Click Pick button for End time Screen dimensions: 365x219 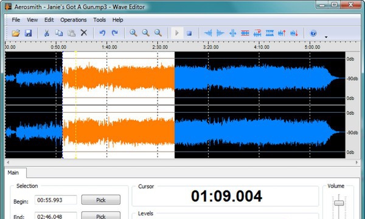click(x=101, y=216)
